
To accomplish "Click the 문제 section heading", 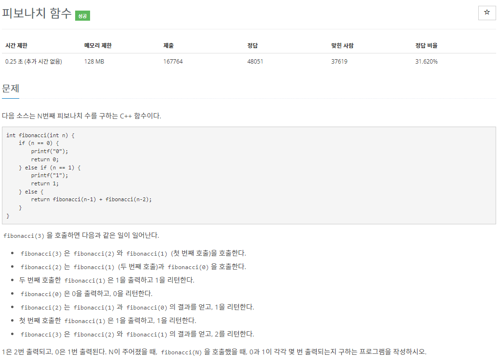I will [x=11, y=89].
